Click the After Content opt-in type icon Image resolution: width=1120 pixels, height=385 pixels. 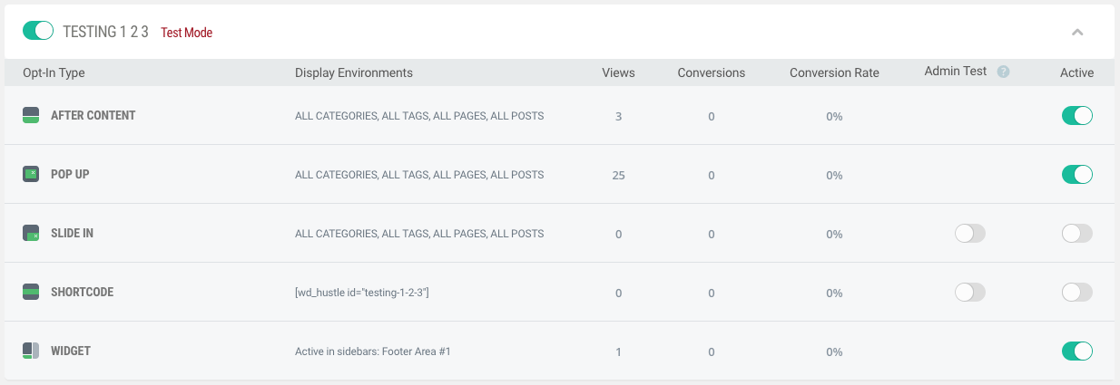31,115
